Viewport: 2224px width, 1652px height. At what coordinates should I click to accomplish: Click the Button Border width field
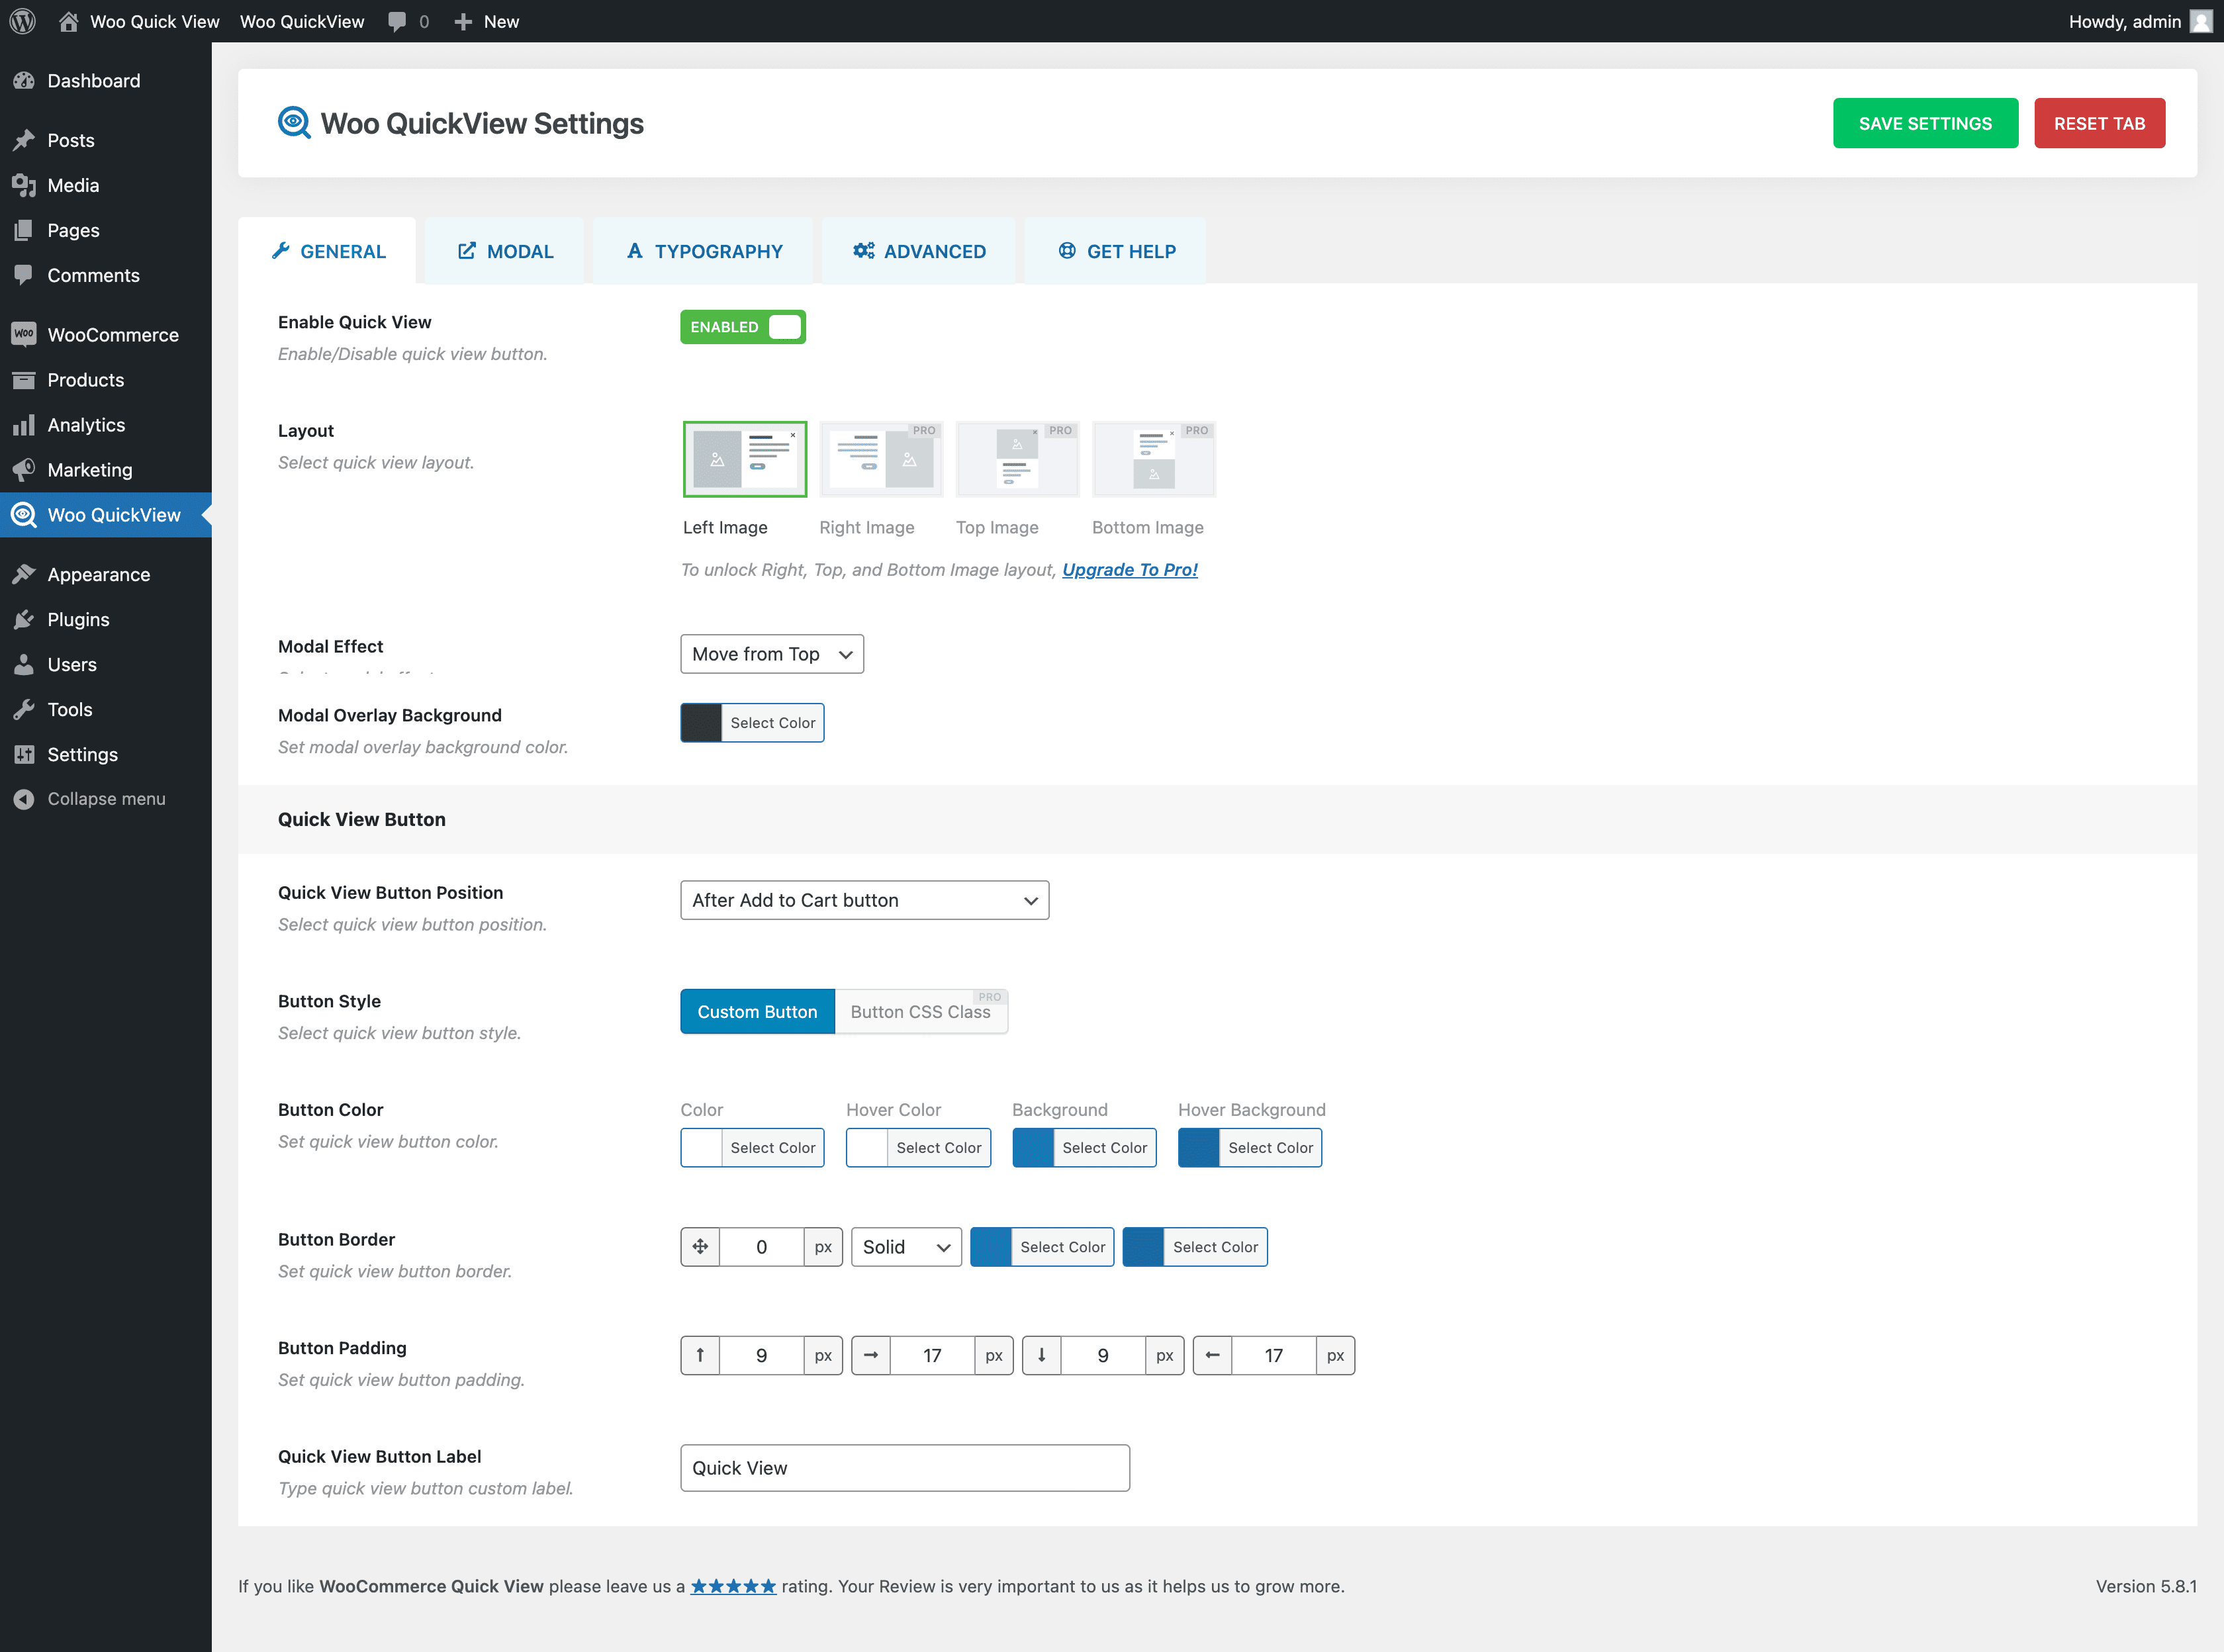tap(761, 1247)
